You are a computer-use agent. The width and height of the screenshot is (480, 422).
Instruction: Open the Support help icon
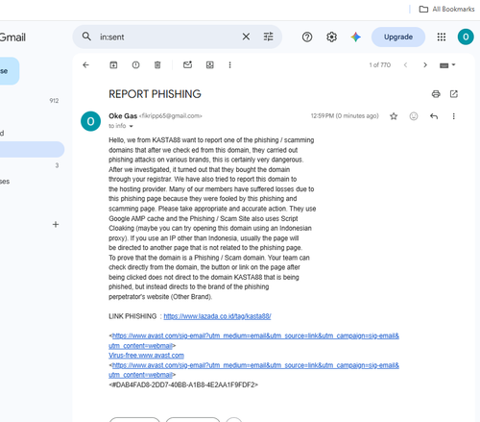(x=307, y=37)
